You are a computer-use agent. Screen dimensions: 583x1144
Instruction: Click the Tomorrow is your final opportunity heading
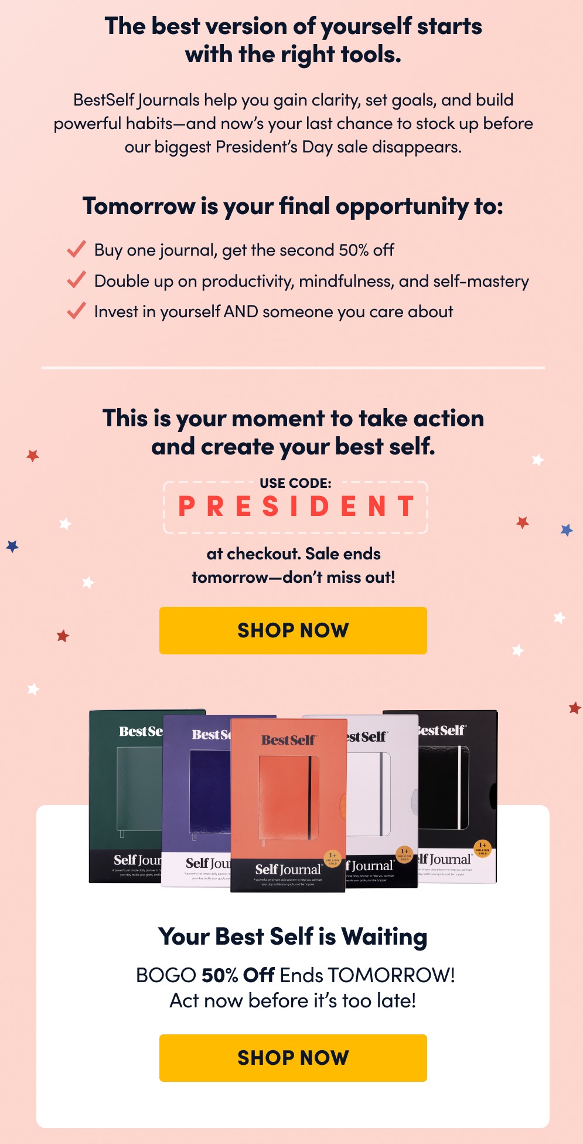click(x=293, y=206)
